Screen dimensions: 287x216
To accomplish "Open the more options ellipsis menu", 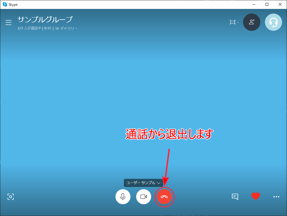I will (x=276, y=197).
